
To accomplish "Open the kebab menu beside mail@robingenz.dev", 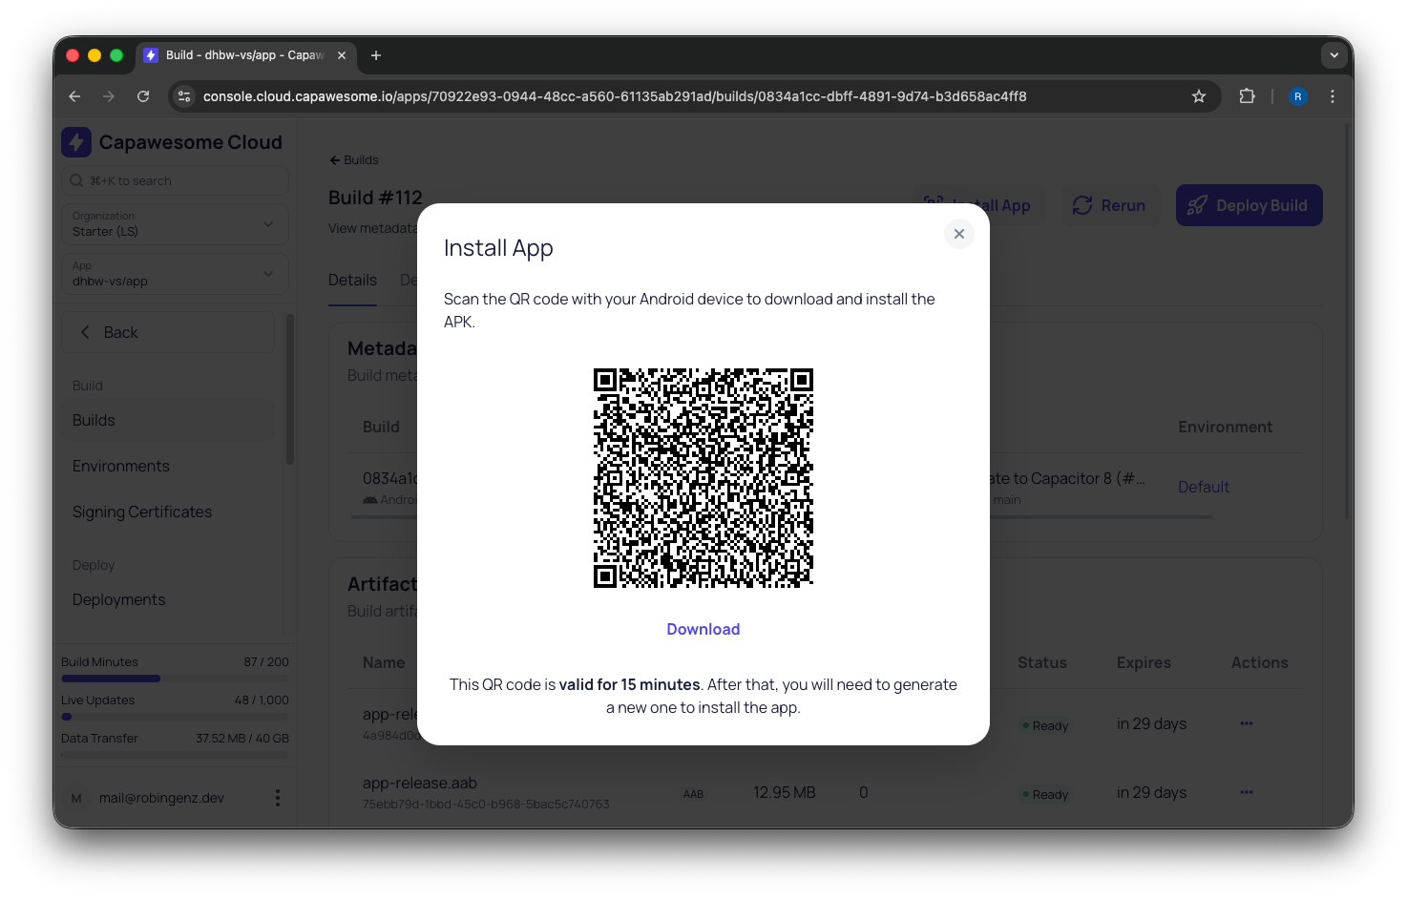I will 277,798.
